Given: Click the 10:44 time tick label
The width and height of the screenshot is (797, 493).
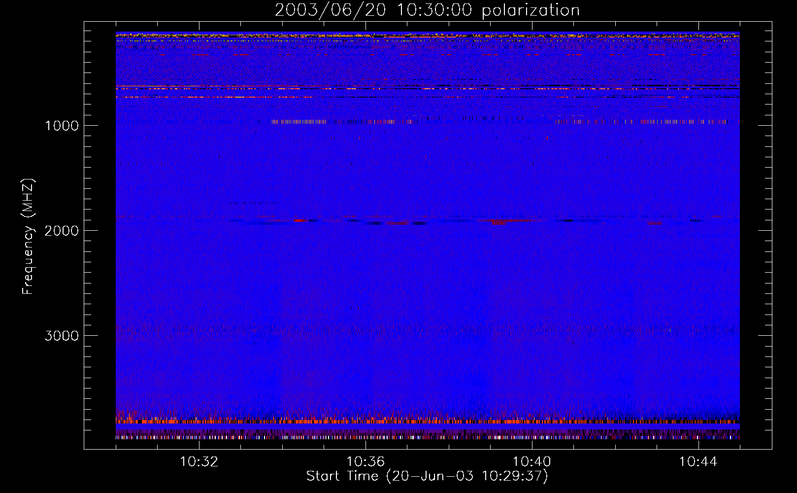Looking at the screenshot, I should coord(698,462).
